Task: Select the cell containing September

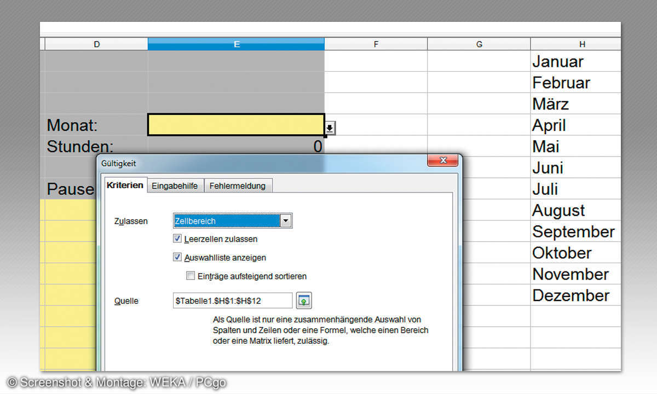Action: [x=575, y=231]
